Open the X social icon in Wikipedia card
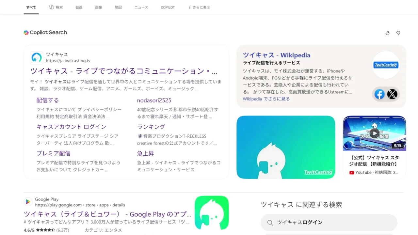Viewport: 418px width, 235px height. (392, 94)
